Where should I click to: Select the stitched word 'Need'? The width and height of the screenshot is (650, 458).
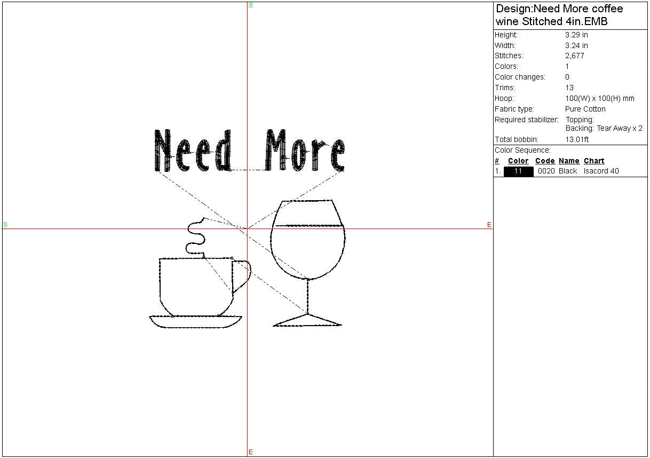point(193,151)
